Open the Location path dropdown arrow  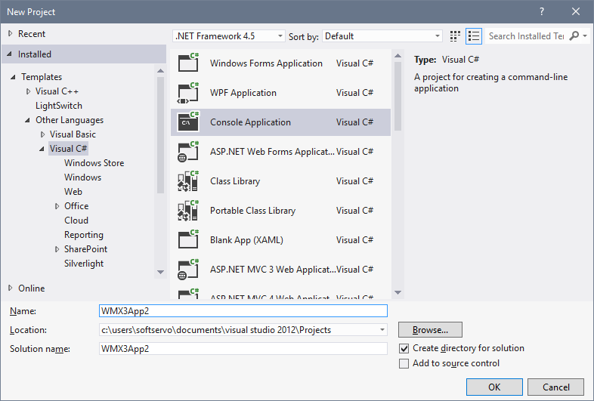(382, 330)
